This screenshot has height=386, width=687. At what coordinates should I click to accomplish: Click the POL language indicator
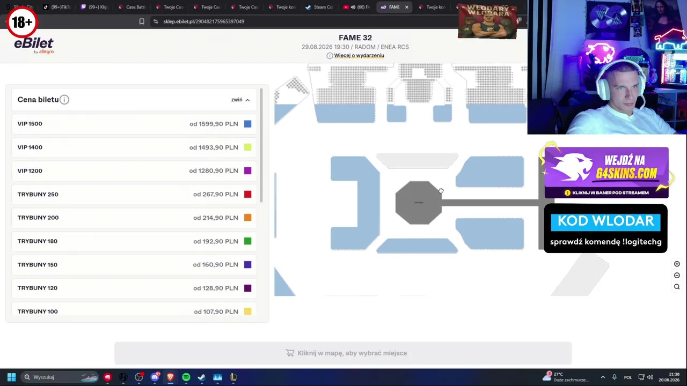point(628,377)
